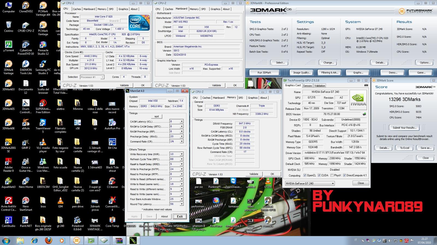Viewport: 437px width, 245px height.
Task: Click the Change button under 3DMark06 Settings
Action: [x=329, y=63]
